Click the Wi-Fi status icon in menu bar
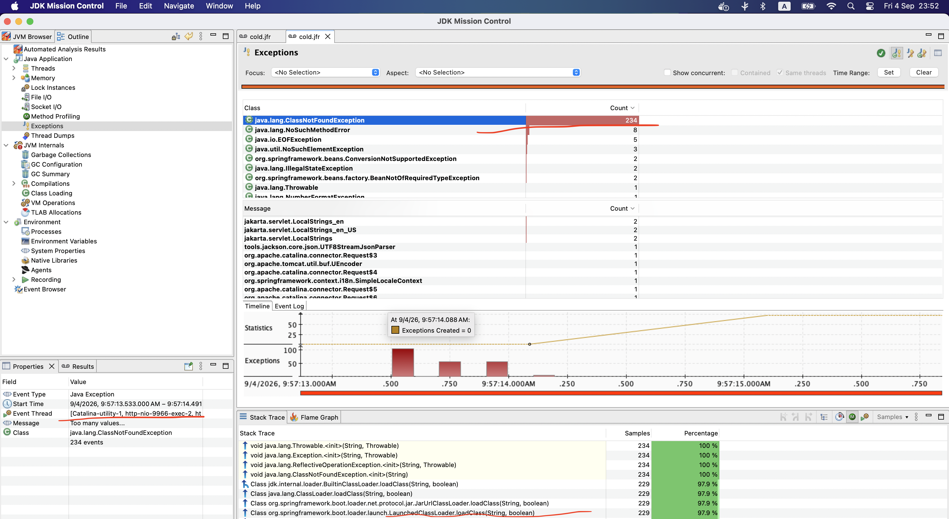949x519 pixels. pyautogui.click(x=831, y=6)
